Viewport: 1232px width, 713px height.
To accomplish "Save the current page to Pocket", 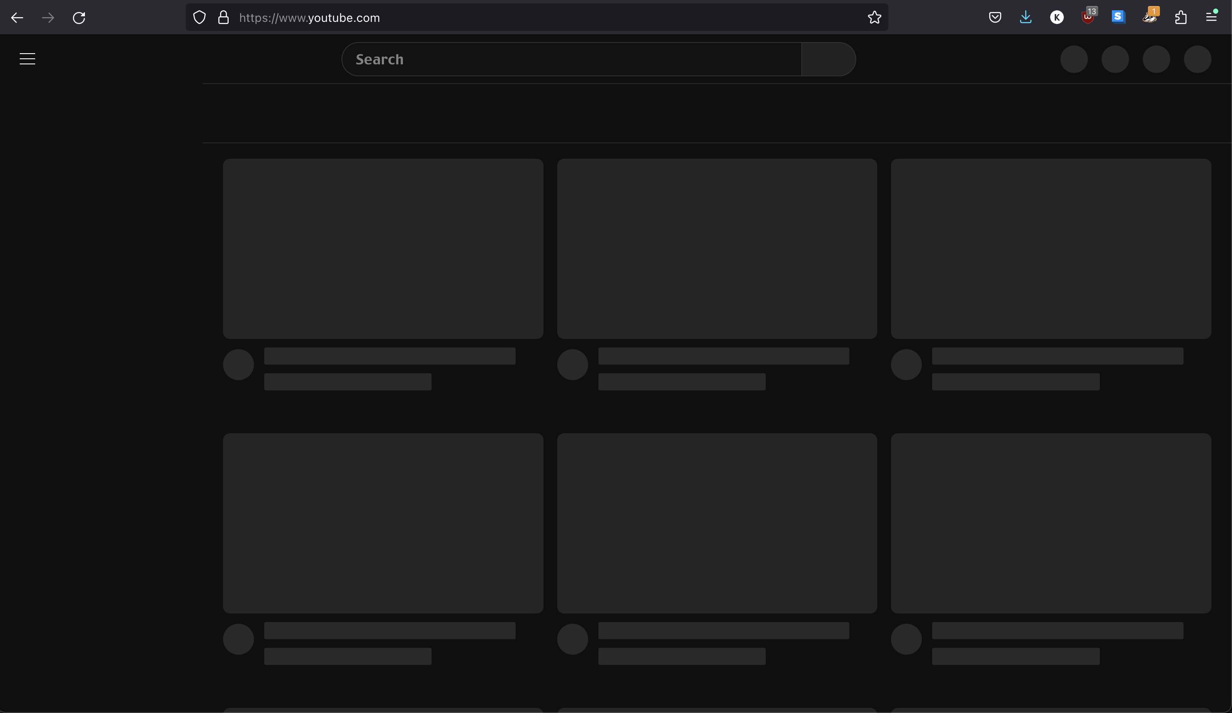I will 995,17.
